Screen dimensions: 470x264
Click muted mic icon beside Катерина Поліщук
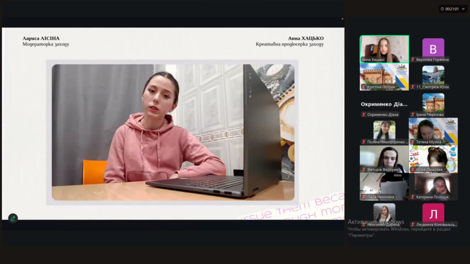coord(413,197)
